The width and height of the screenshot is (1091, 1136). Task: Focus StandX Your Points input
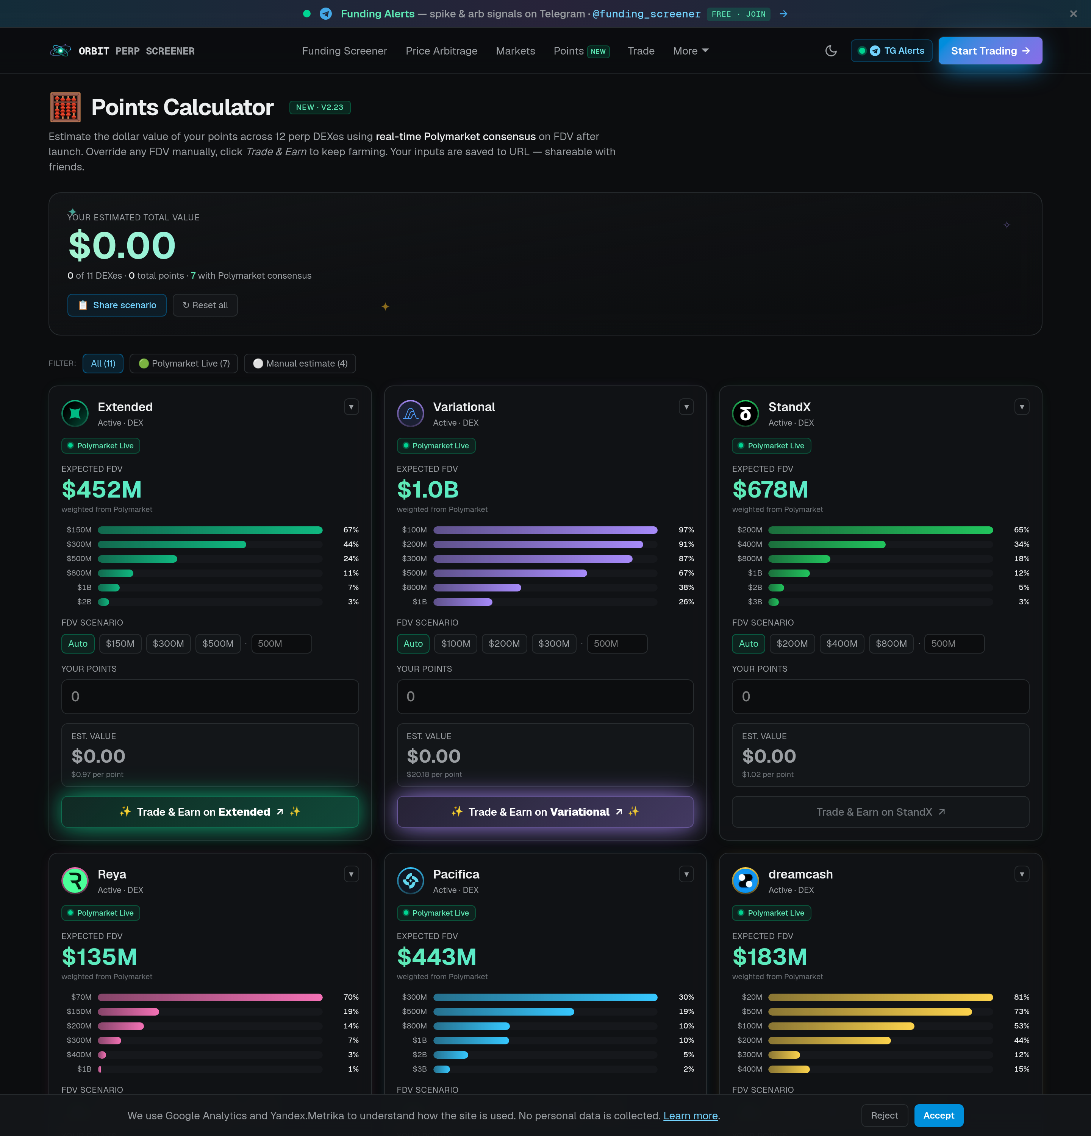(881, 697)
